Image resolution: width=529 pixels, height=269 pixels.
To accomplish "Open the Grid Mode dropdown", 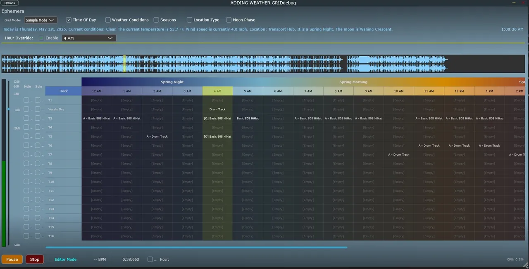I will pos(41,20).
